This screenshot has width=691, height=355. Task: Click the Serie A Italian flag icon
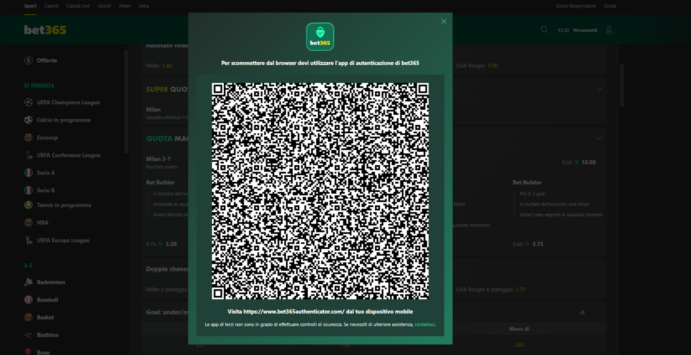pos(29,173)
